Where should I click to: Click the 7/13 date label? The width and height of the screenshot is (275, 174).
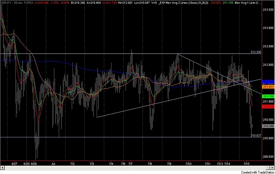tap(220, 163)
